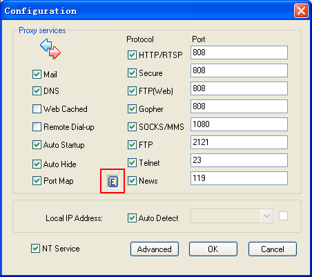This screenshot has height=277, width=312.
Task: Click the Port Map edit E button
Action: (x=113, y=182)
